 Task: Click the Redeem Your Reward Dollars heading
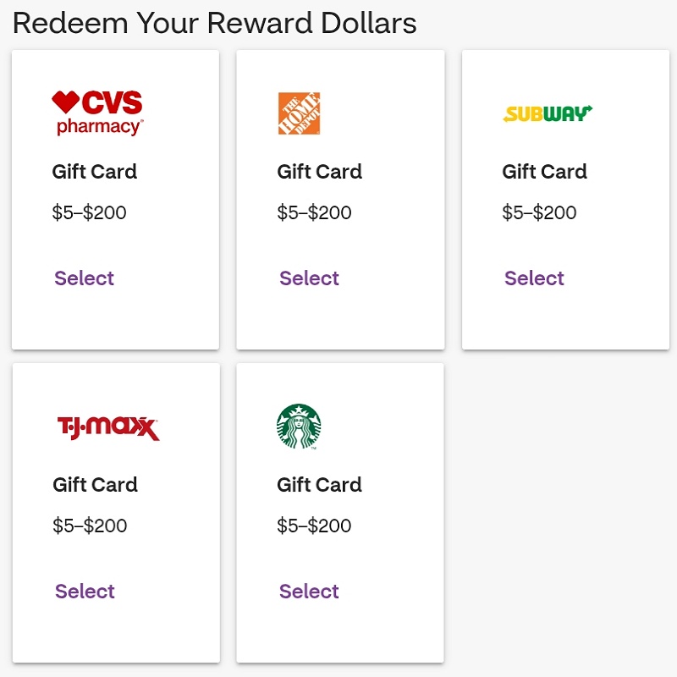click(215, 23)
